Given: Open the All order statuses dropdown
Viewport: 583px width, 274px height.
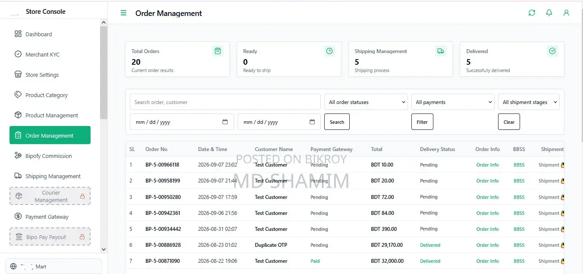Looking at the screenshot, I should point(366,102).
